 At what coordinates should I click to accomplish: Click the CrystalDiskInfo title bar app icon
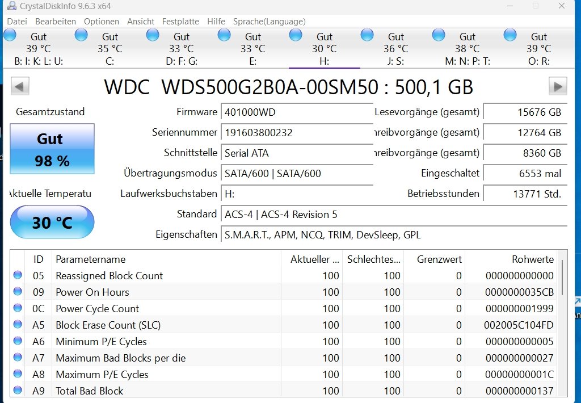(x=12, y=6)
